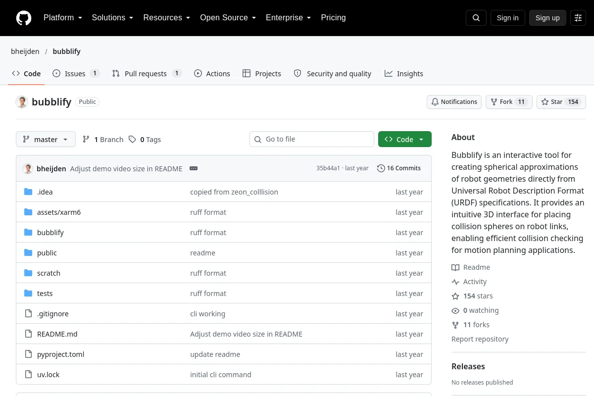Open the pyproject.toml file name
The width and height of the screenshot is (594, 396).
click(60, 354)
